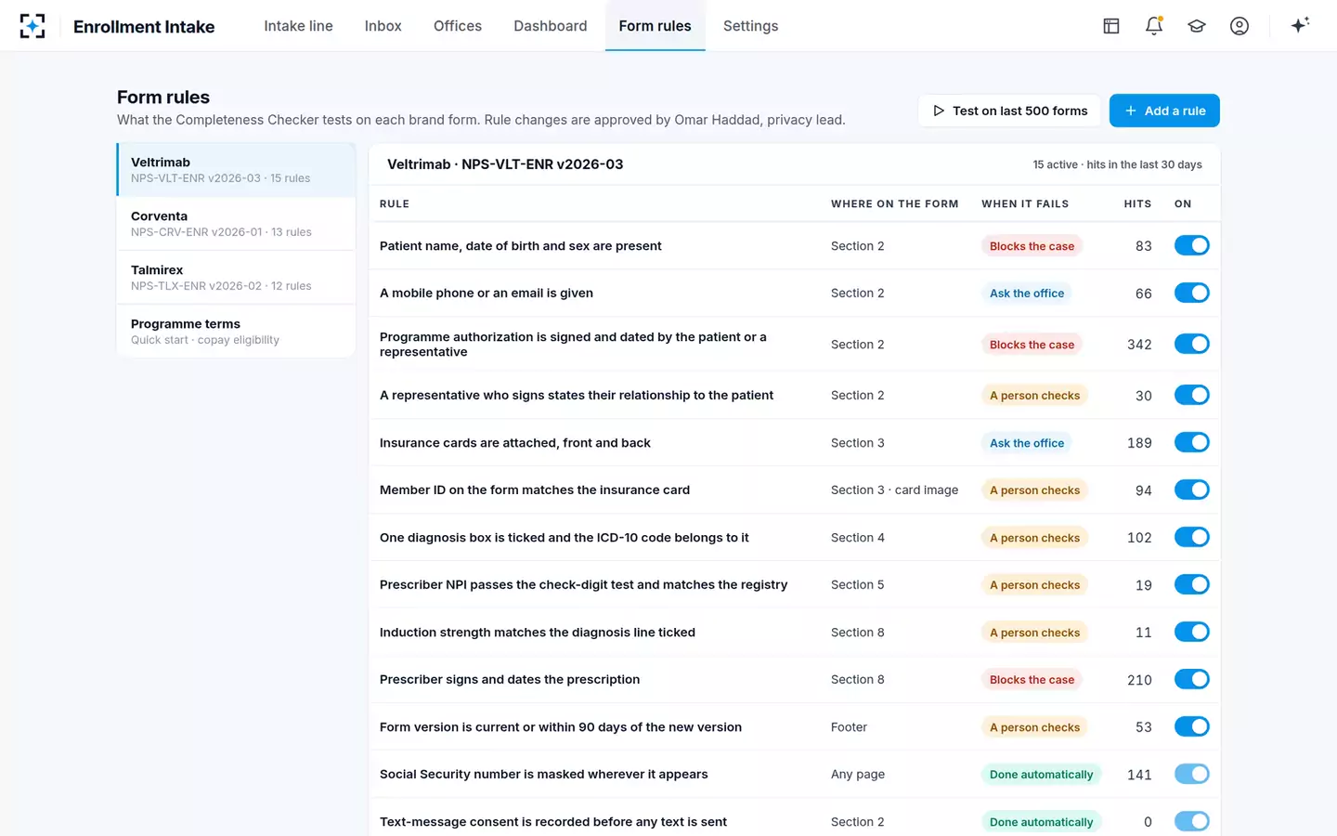
Task: Click the hits value 342
Action: pos(1139,345)
